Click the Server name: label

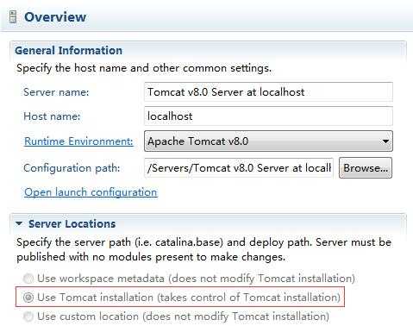pos(56,92)
